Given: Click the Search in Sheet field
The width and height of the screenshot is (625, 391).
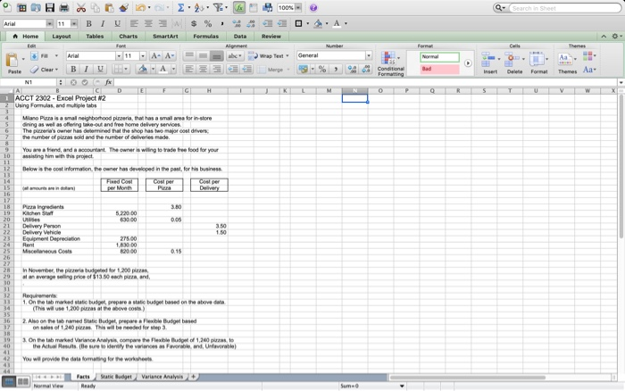Looking at the screenshot, I should (564, 8).
